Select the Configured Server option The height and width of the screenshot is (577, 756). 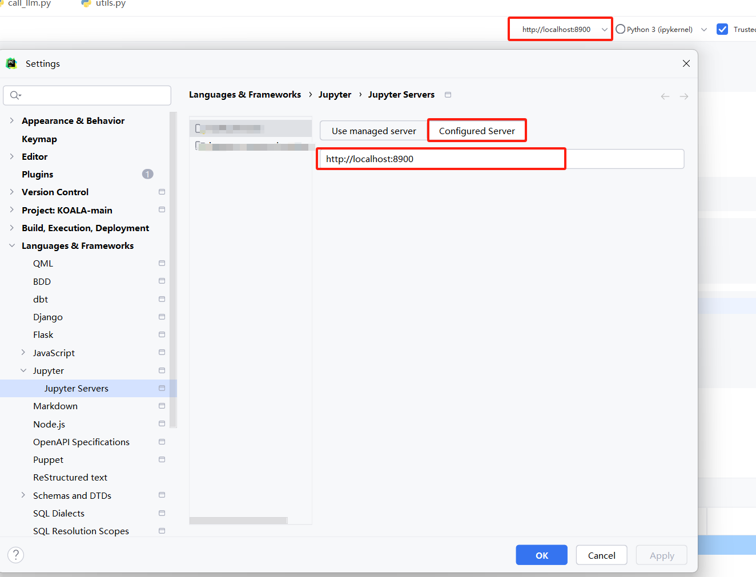(x=477, y=131)
